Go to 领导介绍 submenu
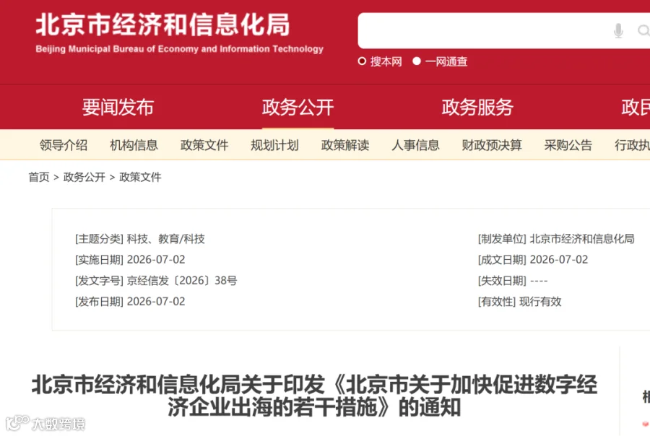This screenshot has width=650, height=436. coord(64,145)
